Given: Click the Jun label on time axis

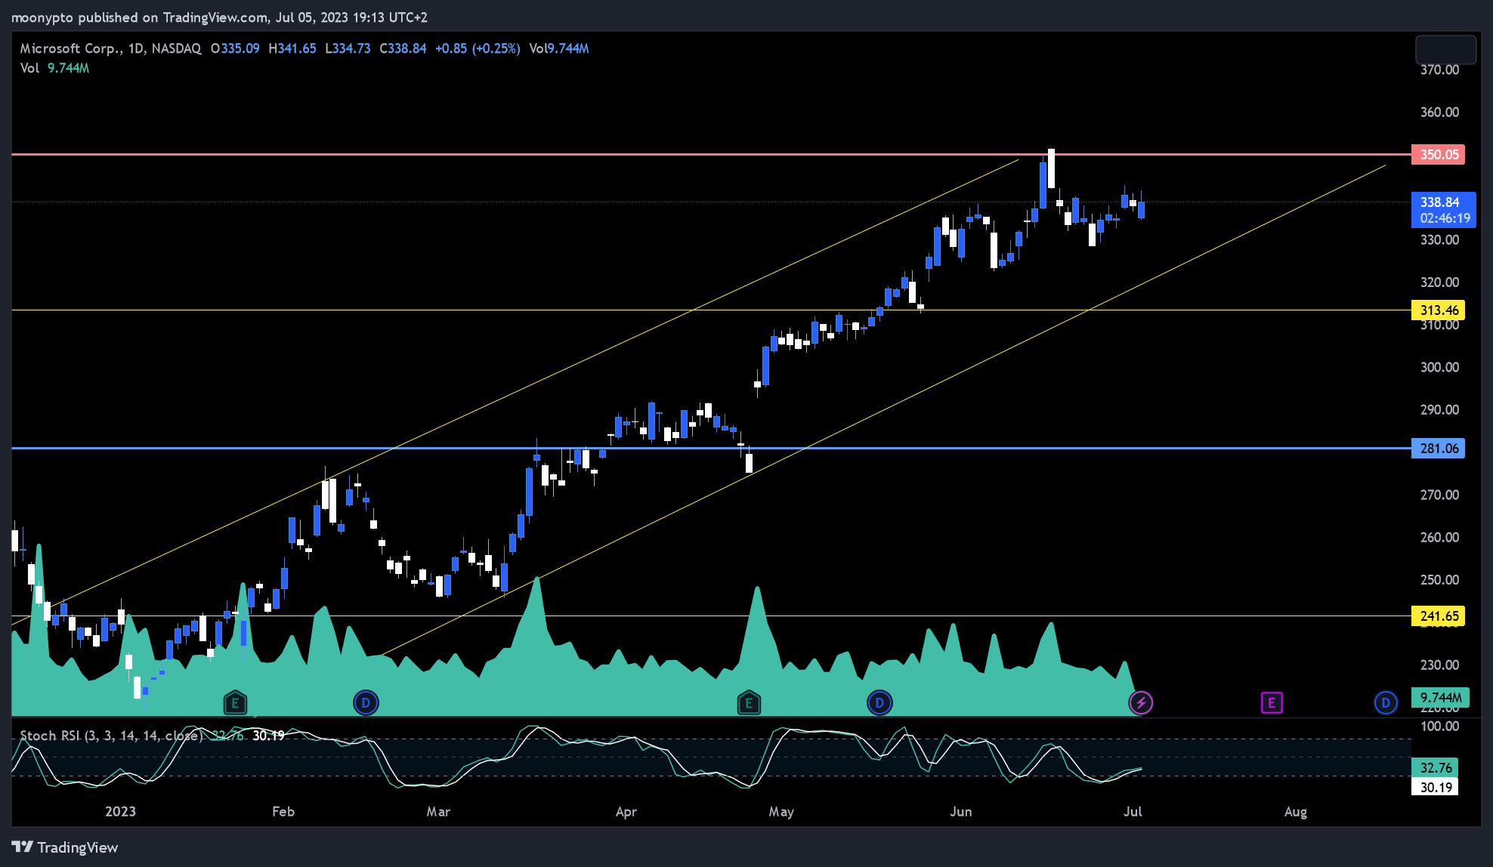Looking at the screenshot, I should [x=961, y=812].
